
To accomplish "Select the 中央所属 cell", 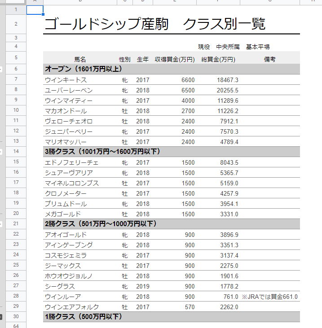I will (228, 47).
